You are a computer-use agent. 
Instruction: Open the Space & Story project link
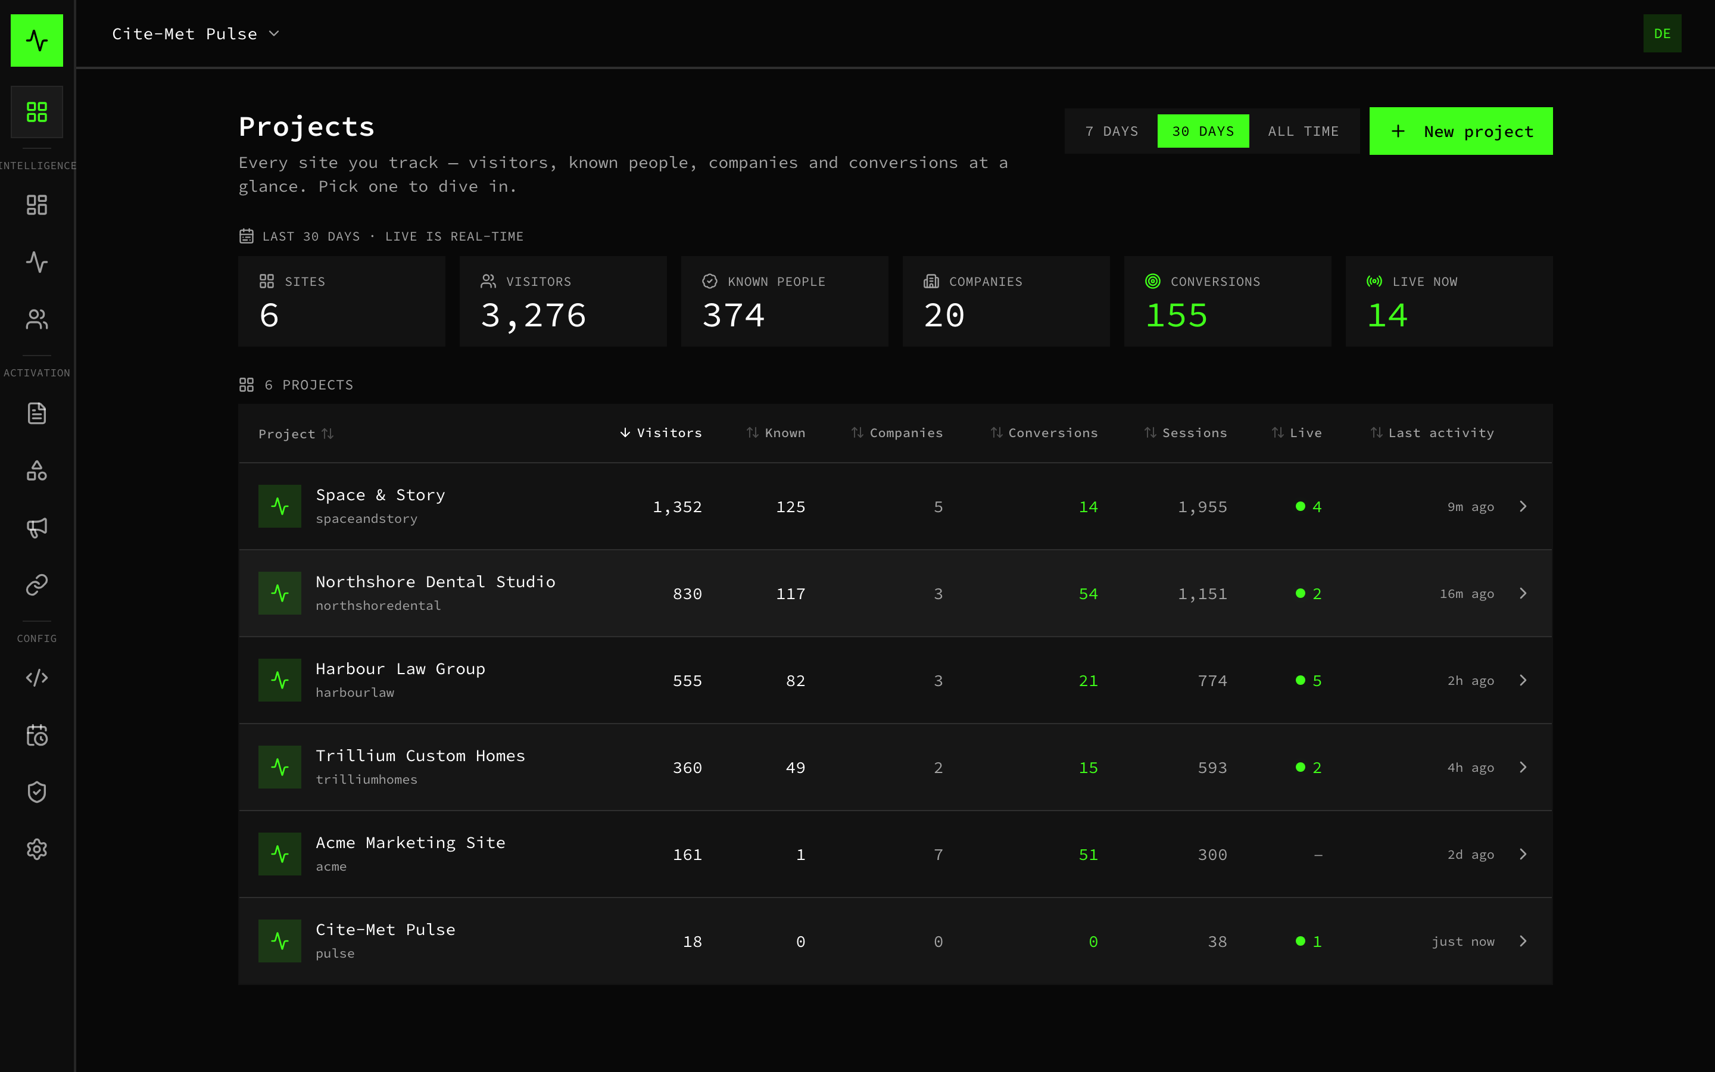click(x=381, y=495)
